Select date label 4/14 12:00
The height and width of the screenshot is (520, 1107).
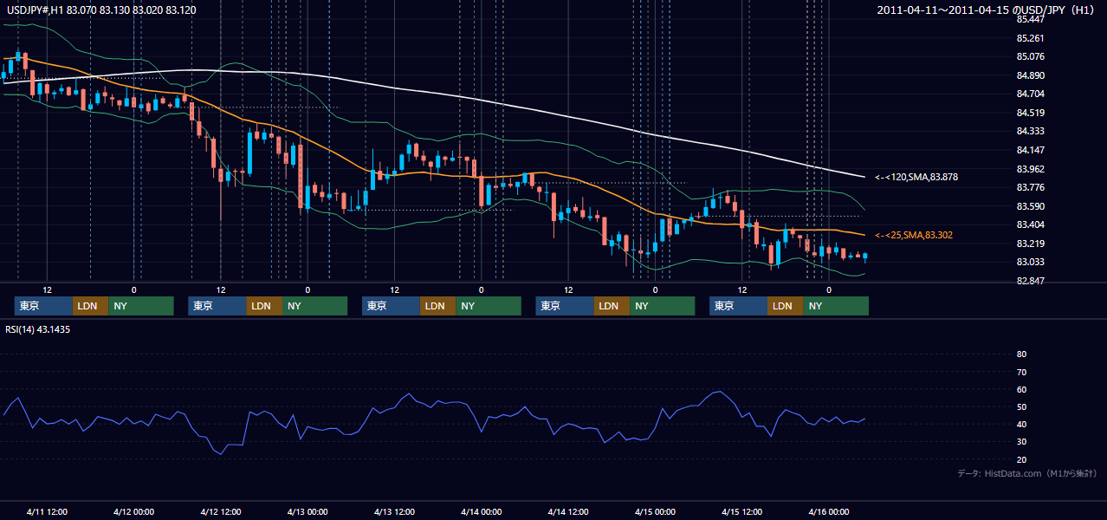568,511
